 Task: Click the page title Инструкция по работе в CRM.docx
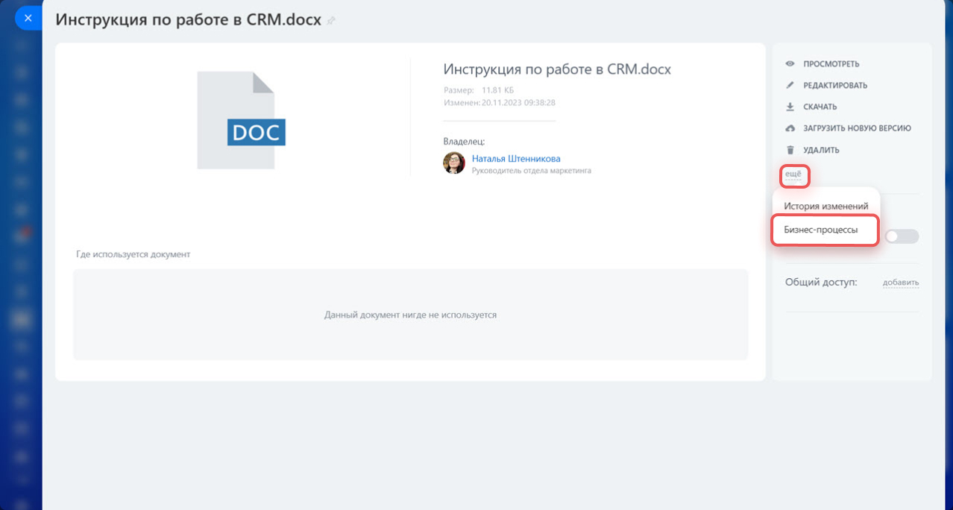(189, 20)
